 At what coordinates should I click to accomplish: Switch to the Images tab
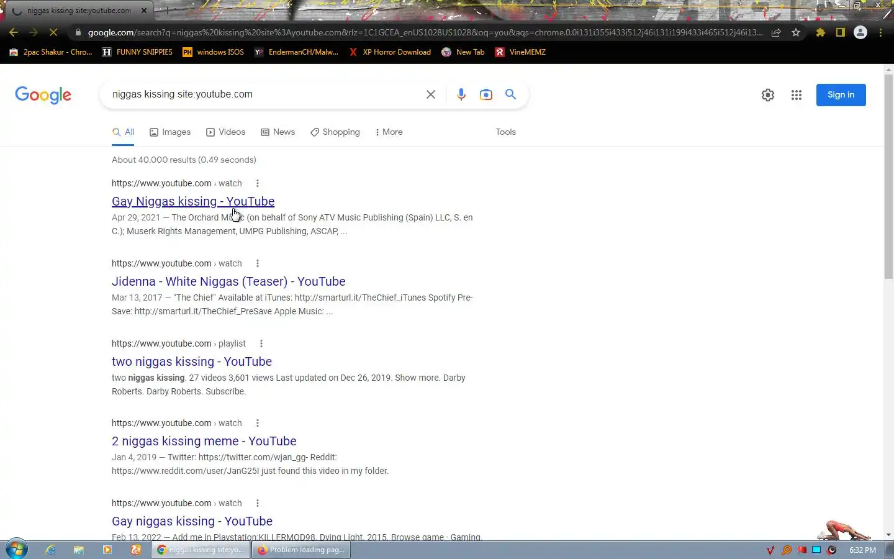(170, 132)
